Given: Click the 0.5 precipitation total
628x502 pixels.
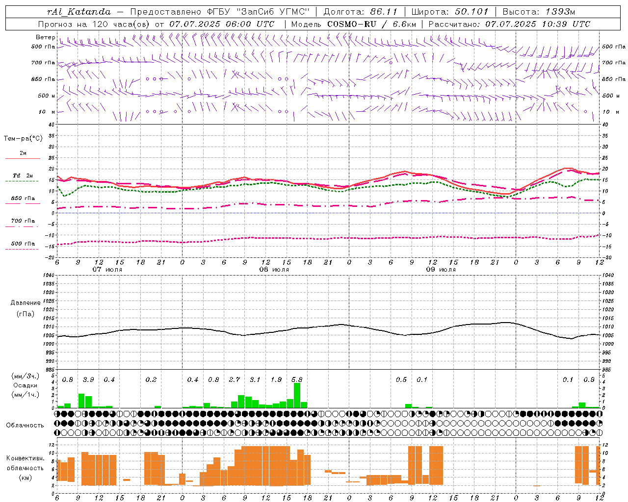Looking at the screenshot, I should coord(401,380).
